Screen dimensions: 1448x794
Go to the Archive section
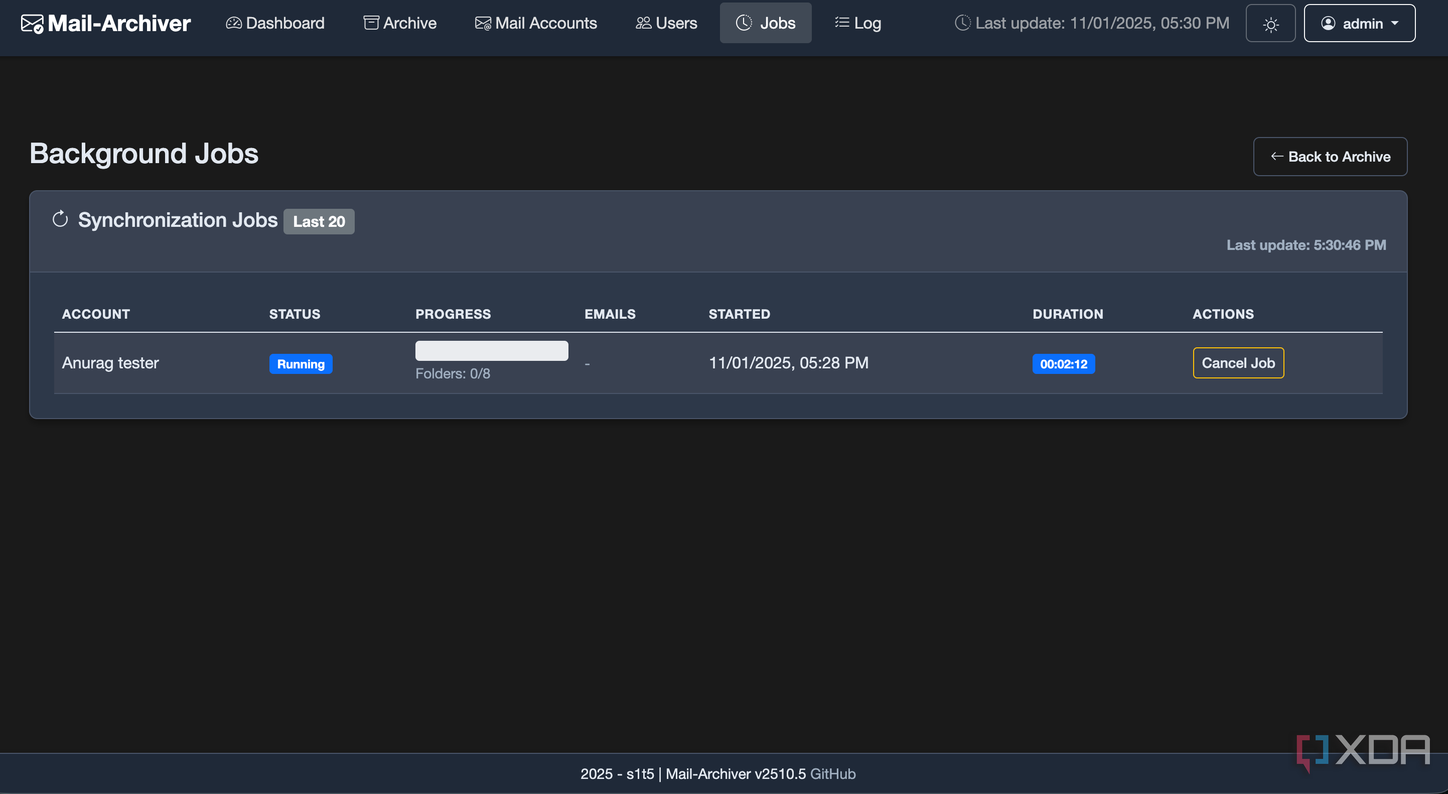(400, 23)
